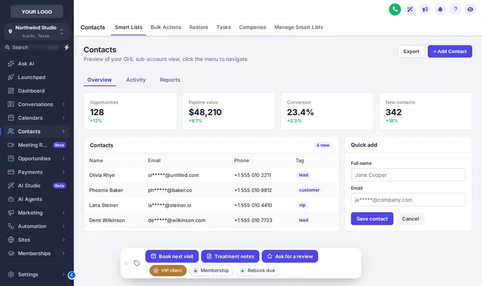Open the magic wand AI tools icon

coord(410,9)
